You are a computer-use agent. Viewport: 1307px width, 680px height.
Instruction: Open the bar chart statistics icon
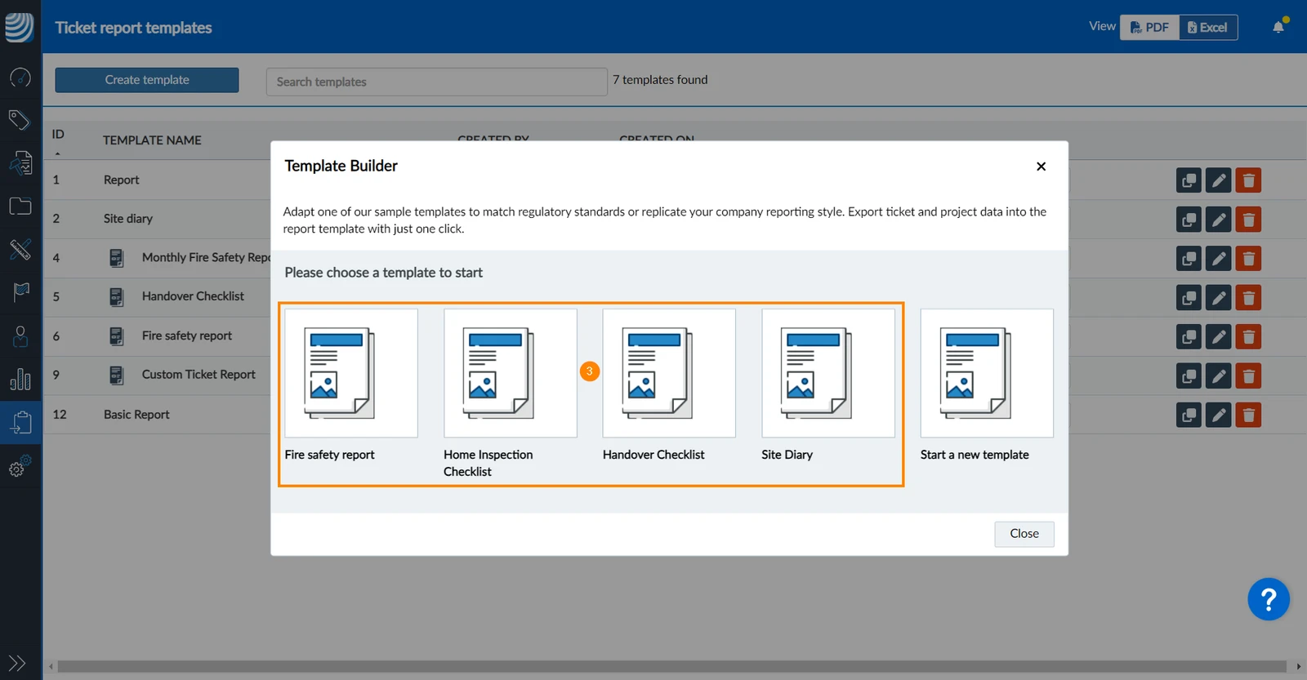point(20,379)
